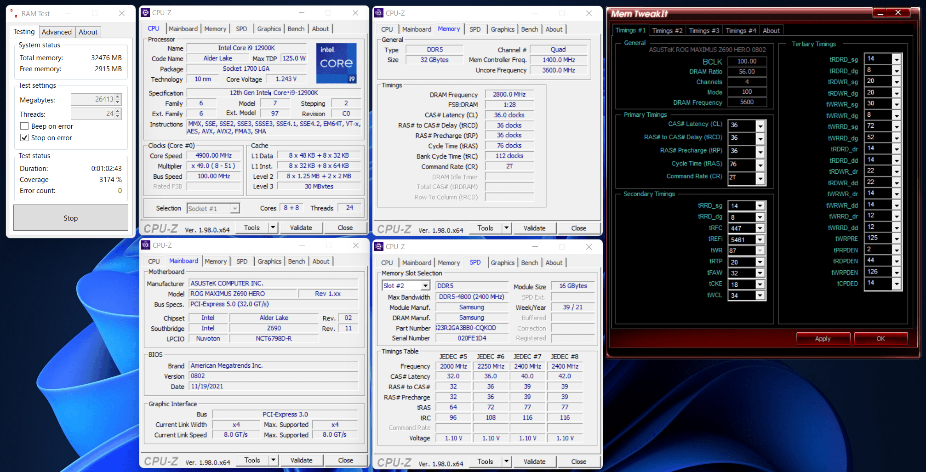Click the BIOS Version 0802 field

tap(274, 376)
